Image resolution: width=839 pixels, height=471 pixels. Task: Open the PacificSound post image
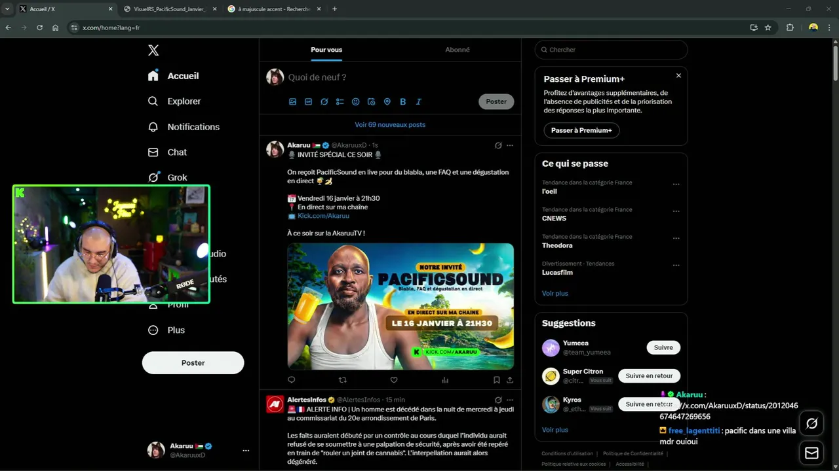point(400,306)
